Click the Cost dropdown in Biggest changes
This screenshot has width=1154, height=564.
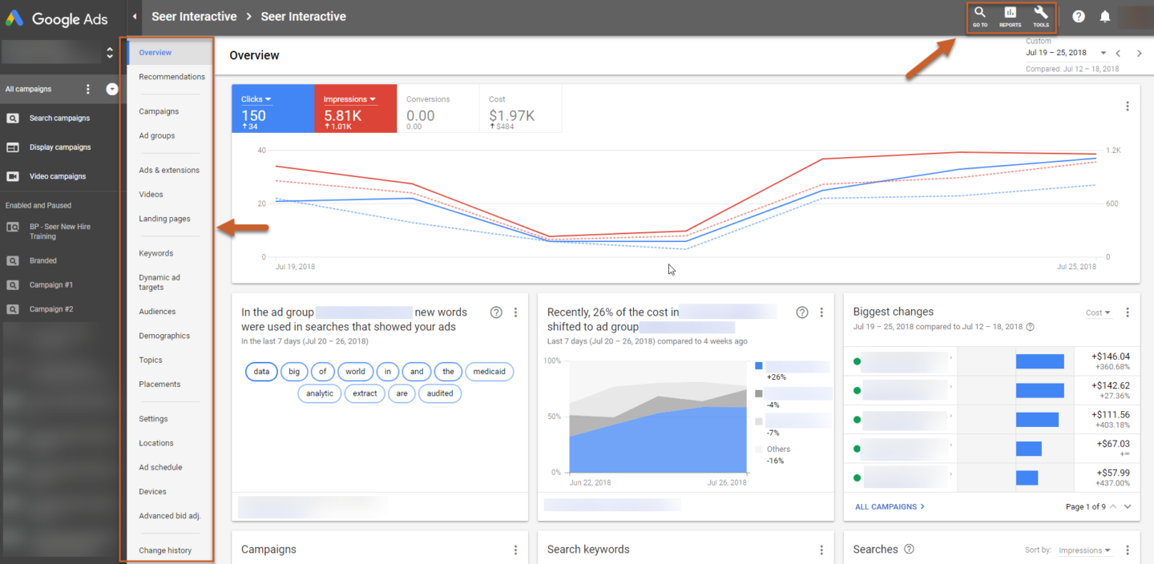pyautogui.click(x=1098, y=312)
